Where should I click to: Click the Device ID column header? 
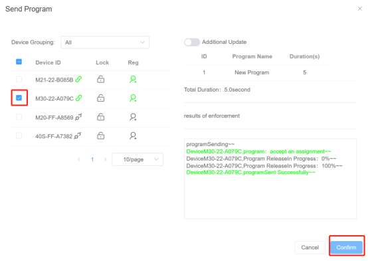tap(48, 62)
